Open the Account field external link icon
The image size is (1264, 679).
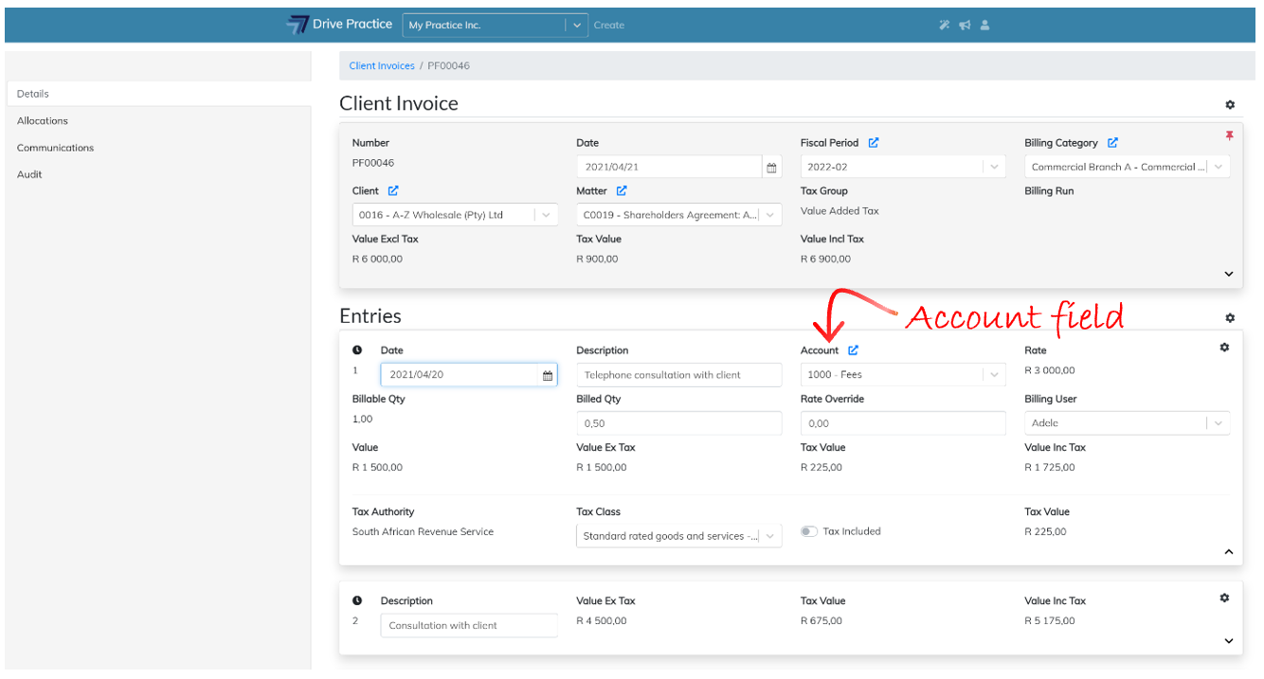pos(853,350)
